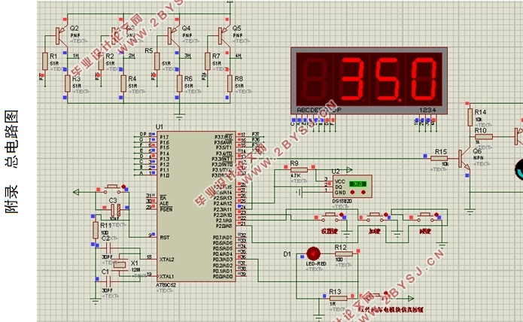The height and width of the screenshot is (322, 523).
Task: Click the ground symbol below capacitor C1
Action: click(96, 302)
